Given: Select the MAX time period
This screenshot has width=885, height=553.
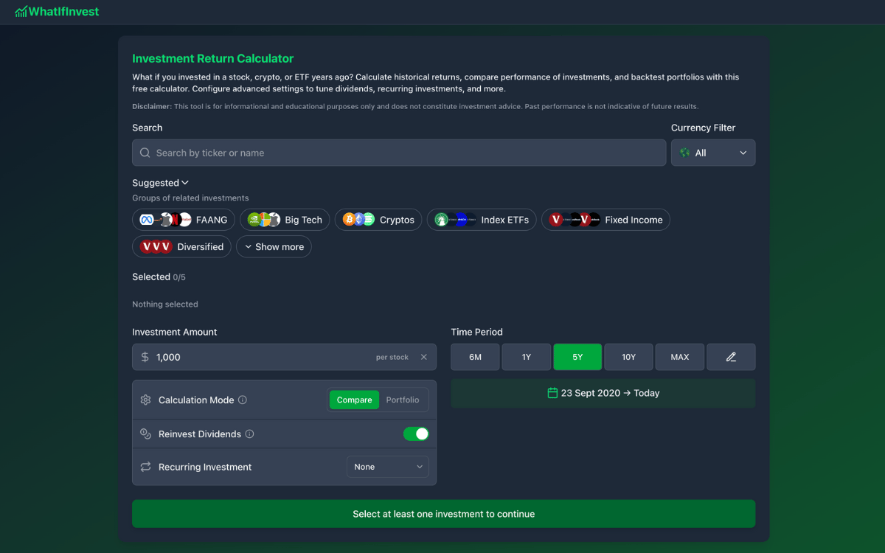Looking at the screenshot, I should (680, 357).
